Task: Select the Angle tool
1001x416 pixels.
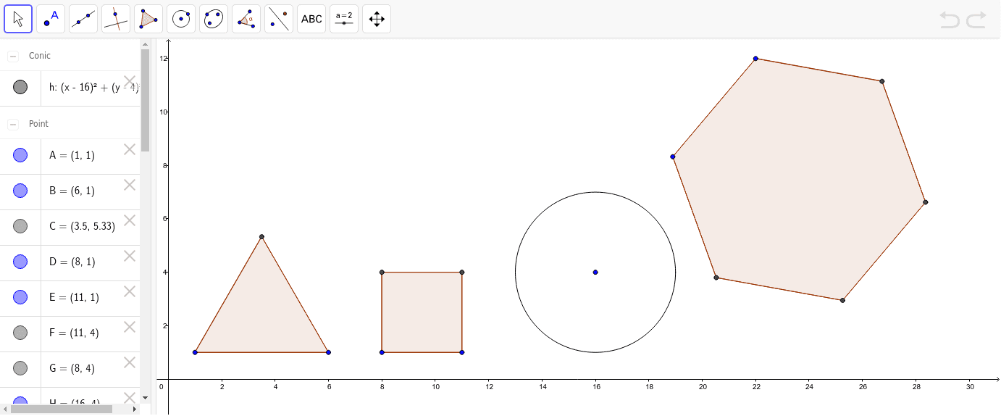Action: pyautogui.click(x=246, y=19)
